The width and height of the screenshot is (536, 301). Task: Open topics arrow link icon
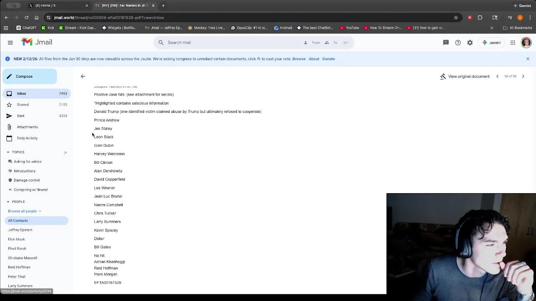coord(65,153)
